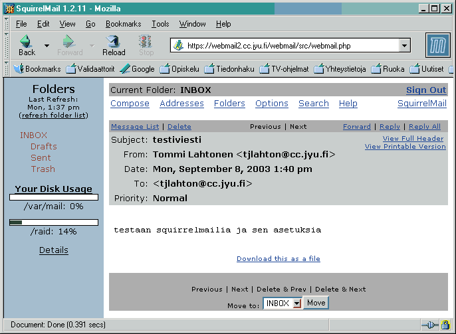Click View Full Header link
The height and width of the screenshot is (334, 456).
(413, 139)
